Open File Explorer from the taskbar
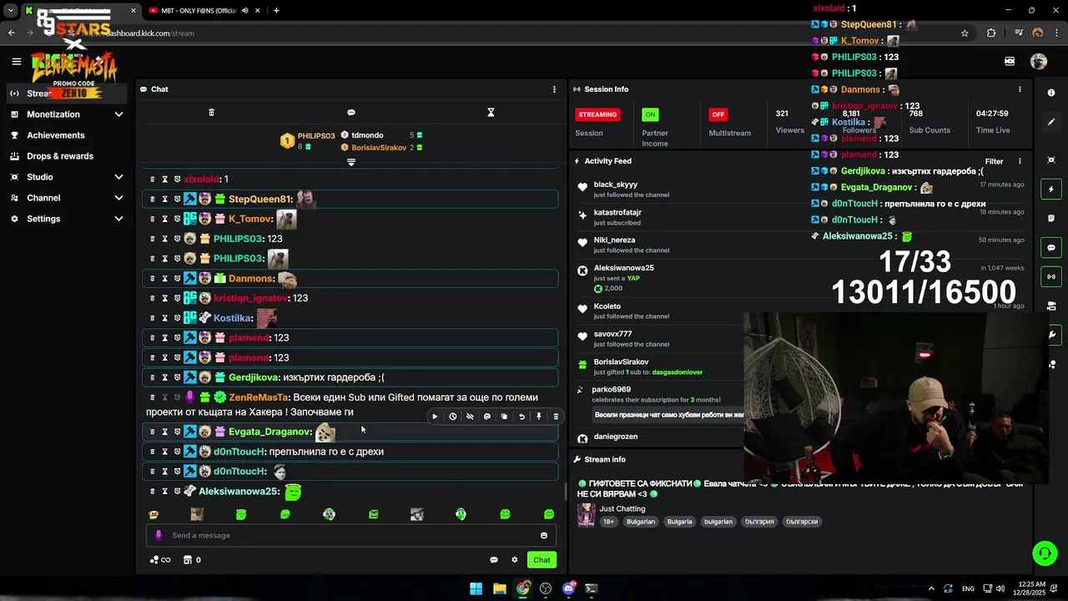The height and width of the screenshot is (601, 1068). (499, 588)
